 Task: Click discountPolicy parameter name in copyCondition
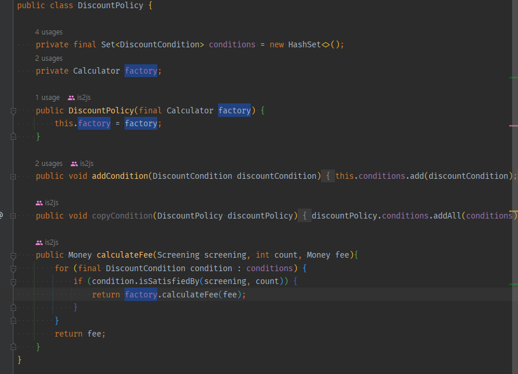point(260,216)
